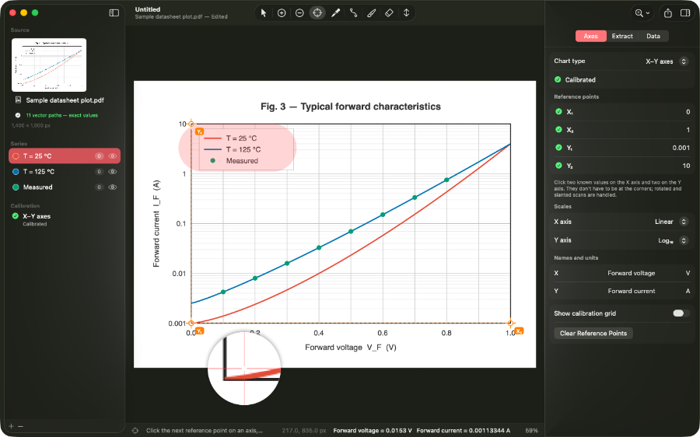Click the green check beside X₁ reference
The image size is (700, 437).
558,112
